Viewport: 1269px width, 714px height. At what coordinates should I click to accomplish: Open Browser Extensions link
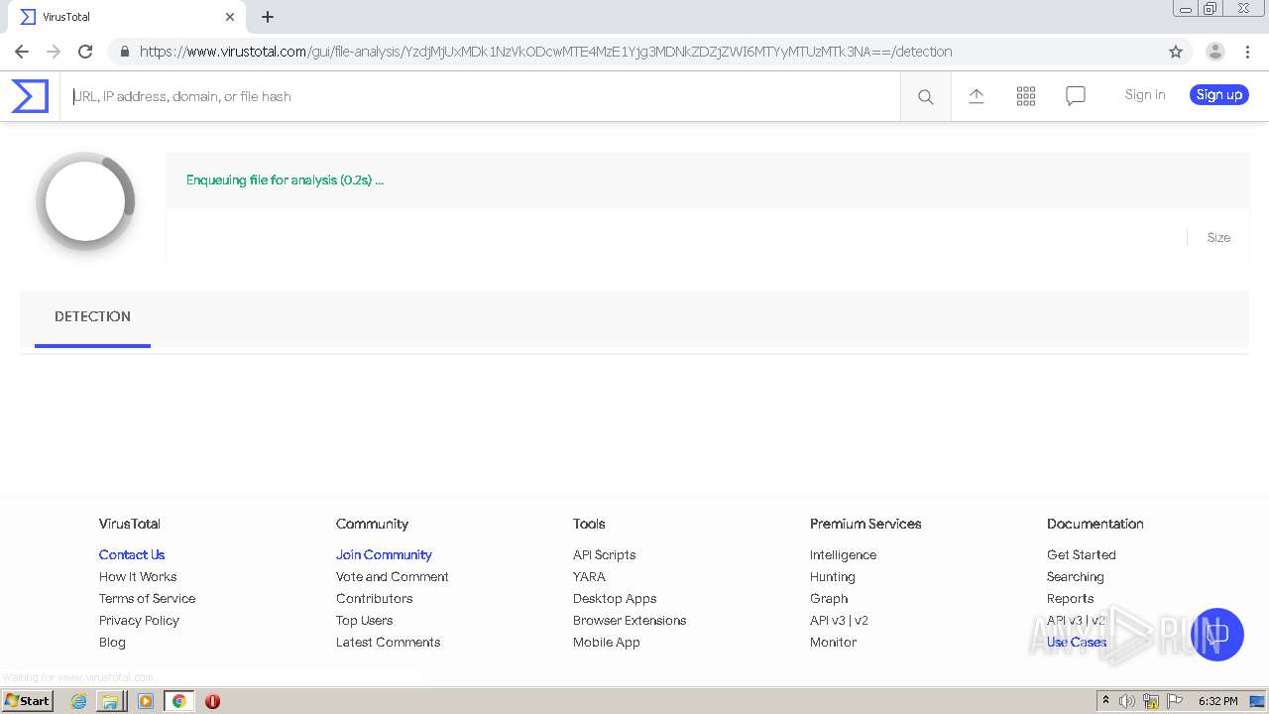(630, 621)
